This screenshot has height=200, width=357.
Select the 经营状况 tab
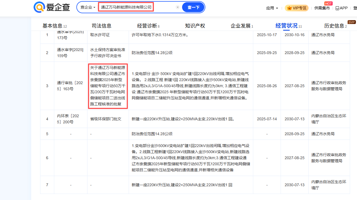[x=289, y=26]
